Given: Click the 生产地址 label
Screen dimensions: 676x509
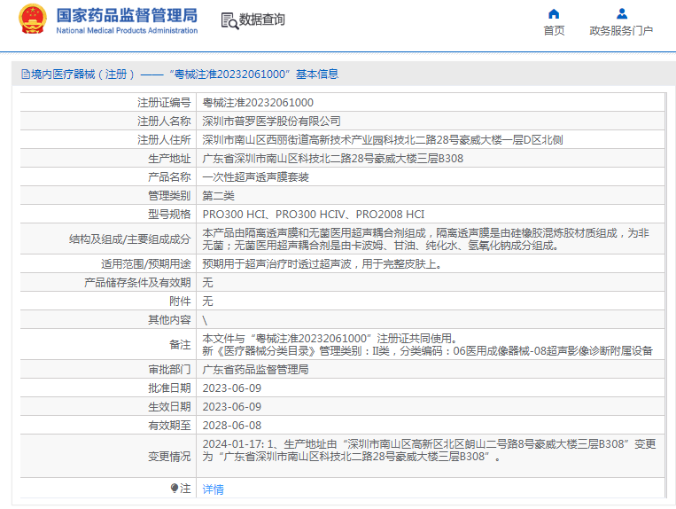Looking at the screenshot, I should tap(169, 159).
